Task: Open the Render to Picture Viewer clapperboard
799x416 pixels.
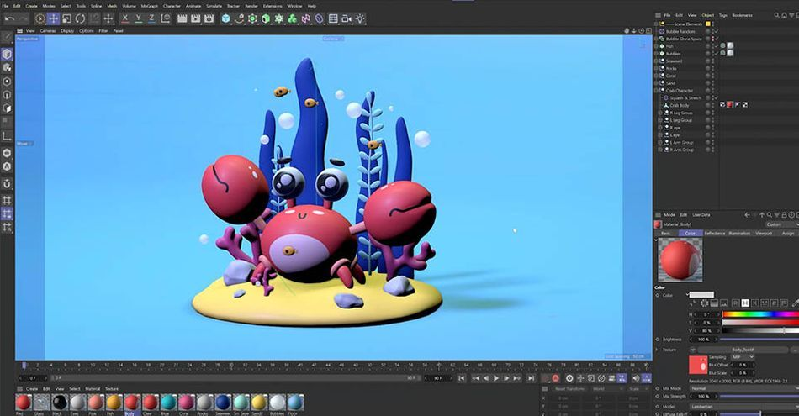Action: coord(195,18)
